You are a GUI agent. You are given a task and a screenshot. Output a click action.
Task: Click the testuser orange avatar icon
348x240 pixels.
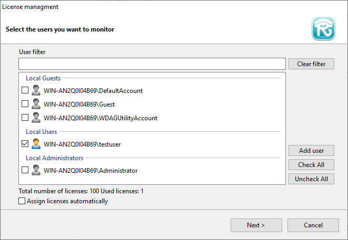pyautogui.click(x=36, y=144)
